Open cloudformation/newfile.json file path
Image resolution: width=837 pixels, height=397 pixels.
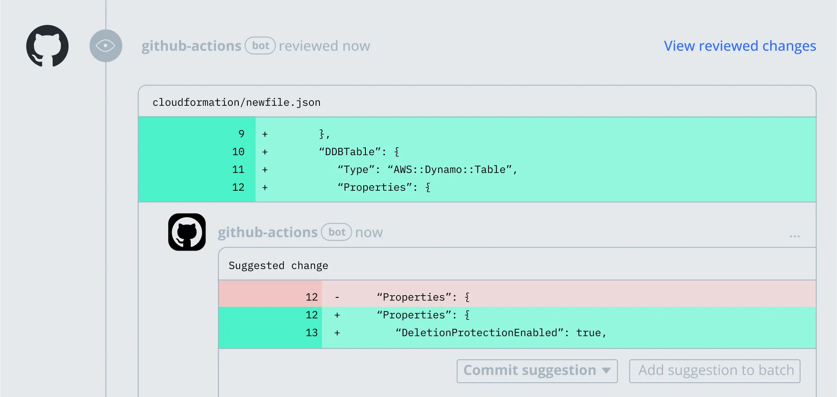click(x=236, y=102)
